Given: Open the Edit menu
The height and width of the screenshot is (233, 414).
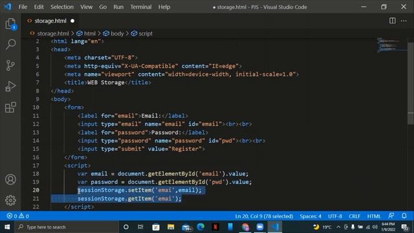Looking at the screenshot, I should click(39, 7).
